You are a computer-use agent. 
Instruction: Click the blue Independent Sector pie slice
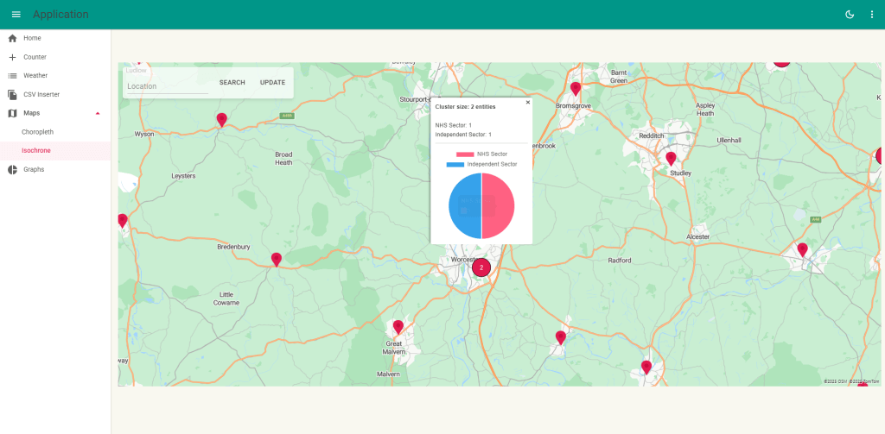pyautogui.click(x=464, y=206)
